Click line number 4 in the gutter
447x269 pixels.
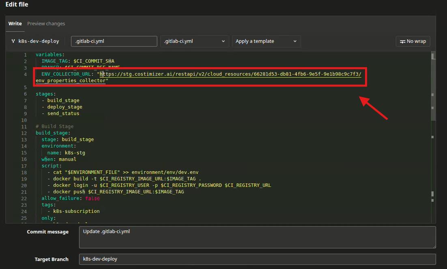pyautogui.click(x=26, y=74)
